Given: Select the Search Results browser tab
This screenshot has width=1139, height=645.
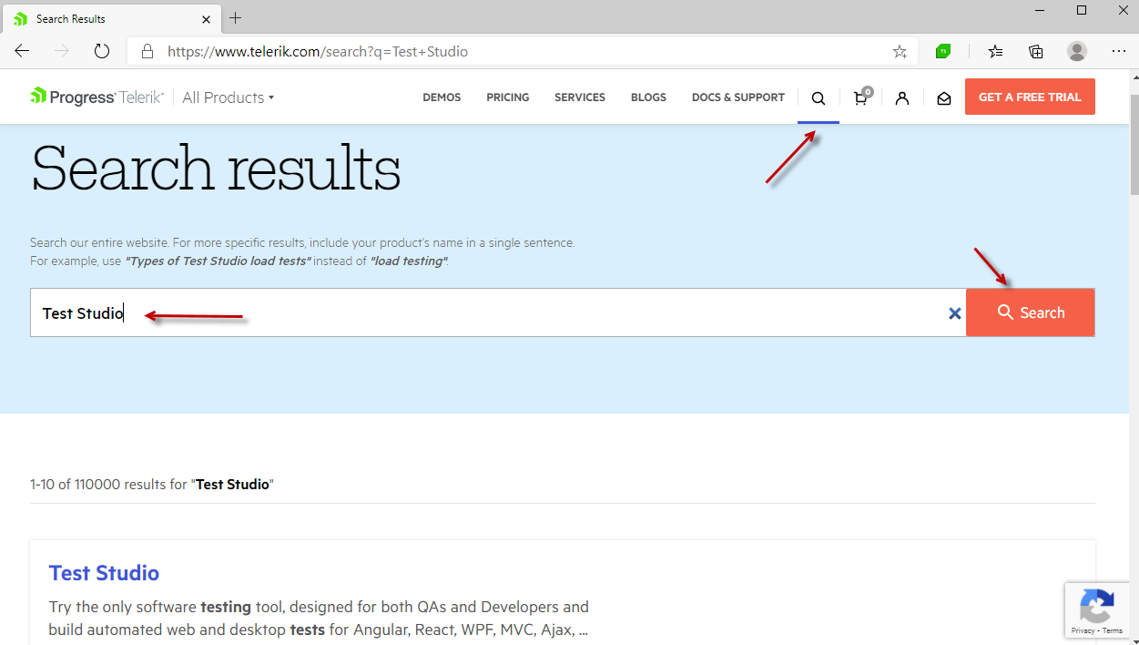Looking at the screenshot, I should pyautogui.click(x=111, y=18).
